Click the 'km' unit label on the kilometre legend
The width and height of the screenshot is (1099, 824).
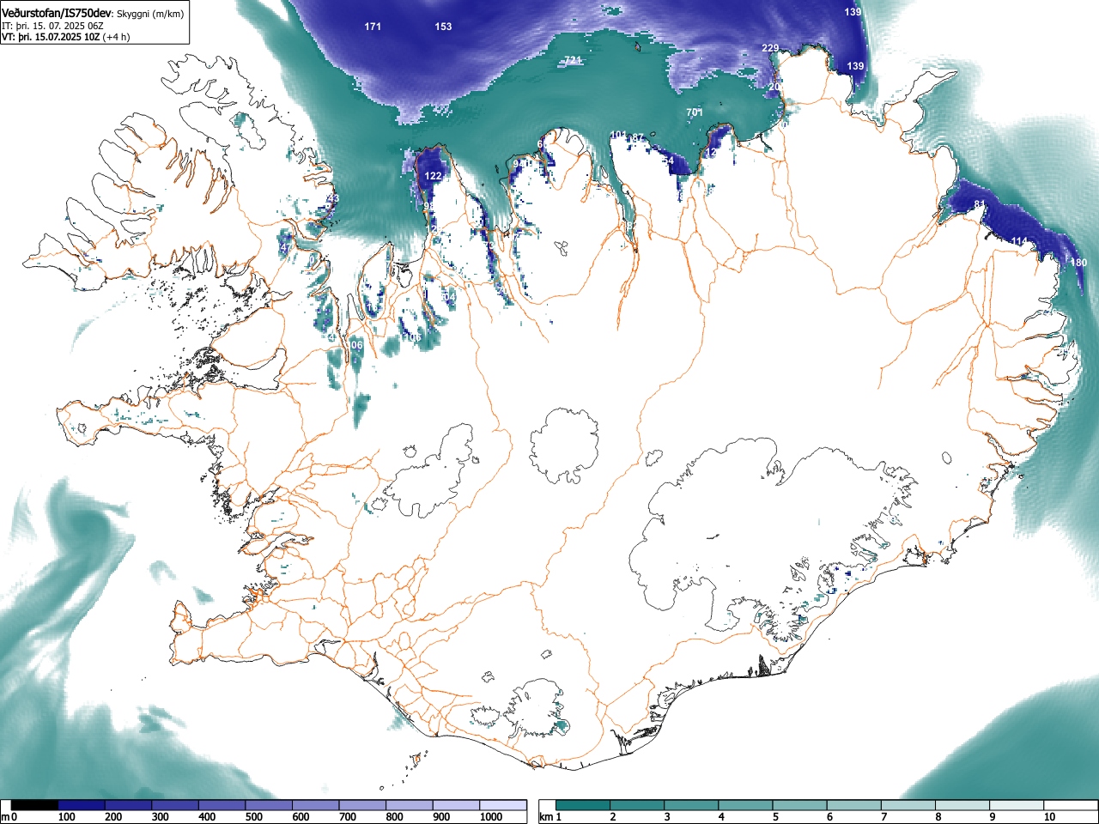(x=546, y=817)
